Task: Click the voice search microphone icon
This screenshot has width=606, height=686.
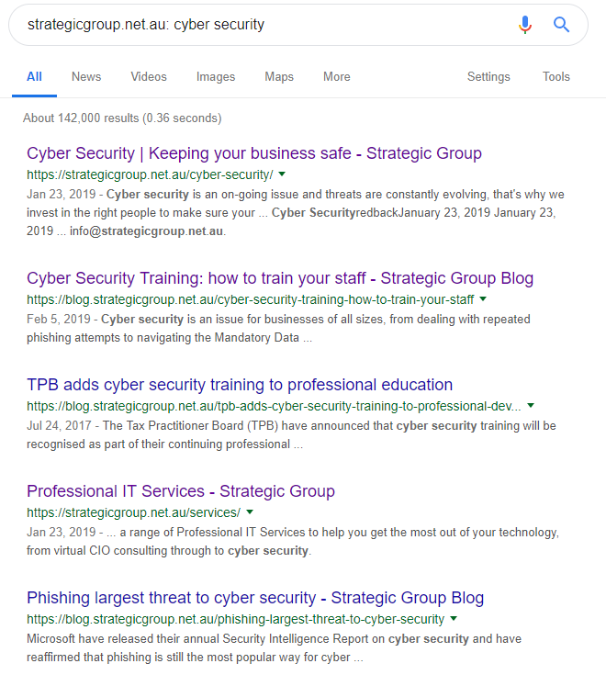Action: click(x=524, y=25)
